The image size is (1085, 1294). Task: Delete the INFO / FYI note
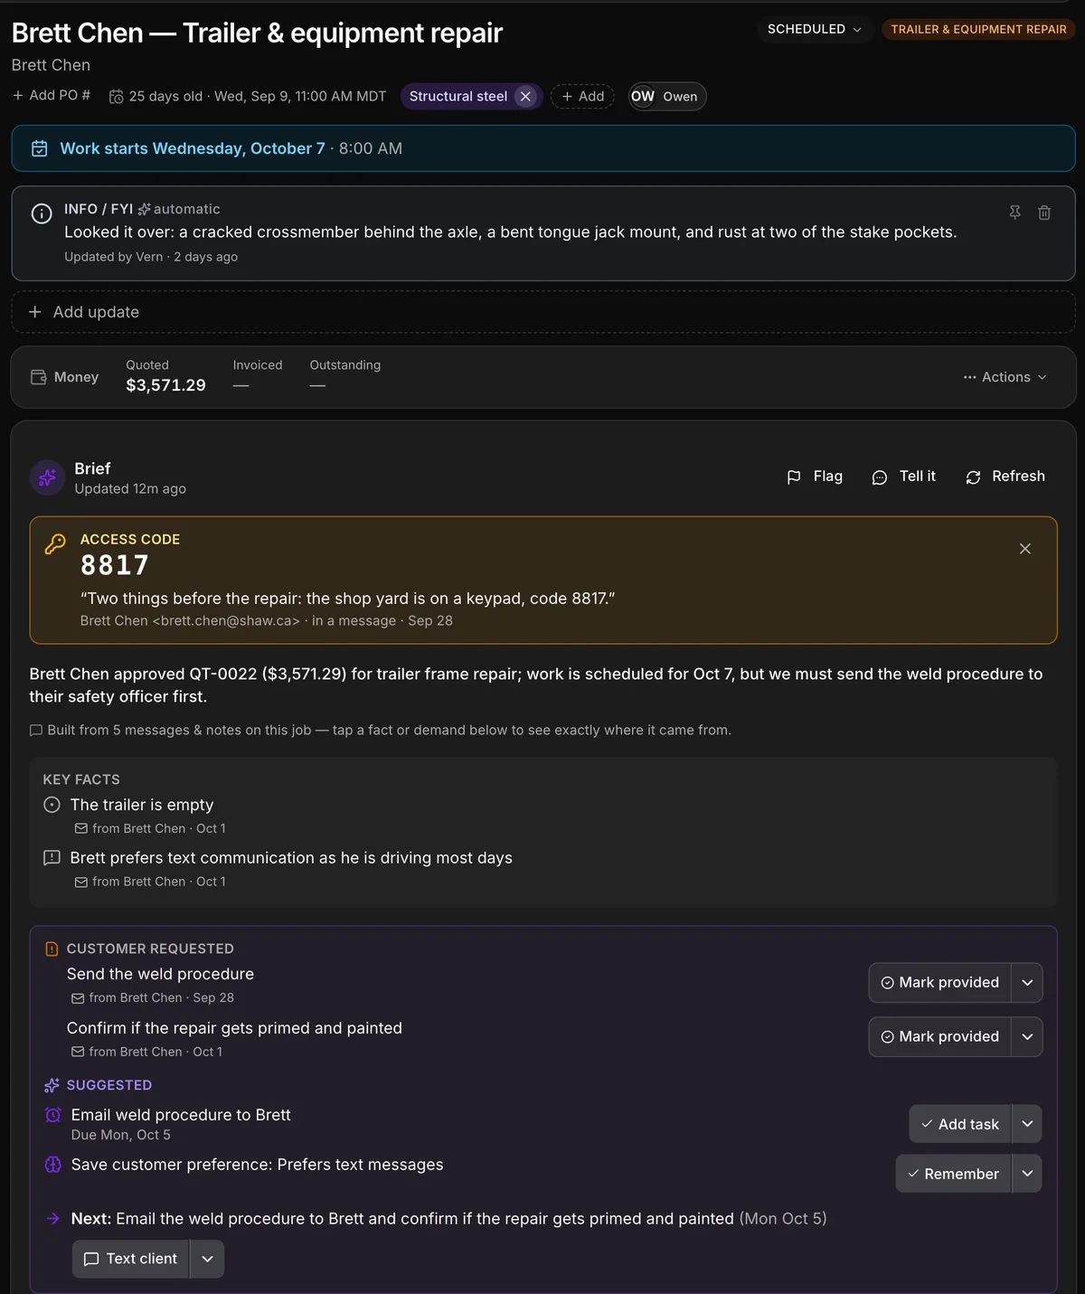[x=1044, y=213]
